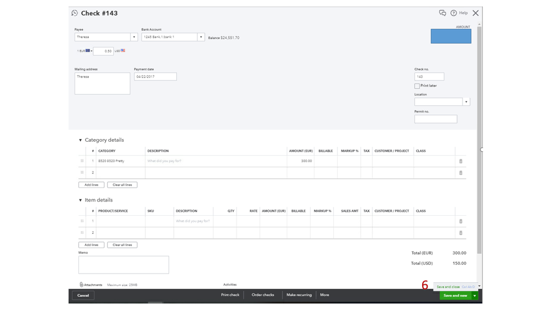Image resolution: width=552 pixels, height=310 pixels.
Task: Grab the drag handle of category line 2
Action: (x=82, y=173)
